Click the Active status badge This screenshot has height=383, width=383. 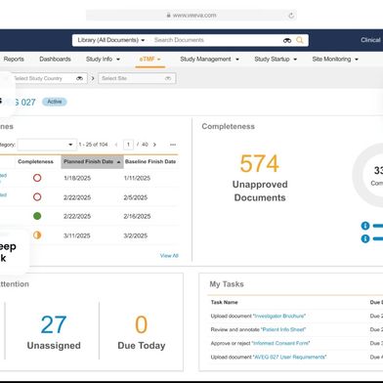click(x=55, y=102)
